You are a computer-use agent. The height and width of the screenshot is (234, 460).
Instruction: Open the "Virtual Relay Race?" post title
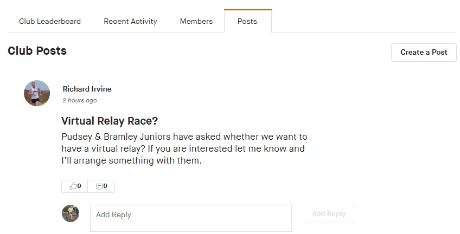110,120
